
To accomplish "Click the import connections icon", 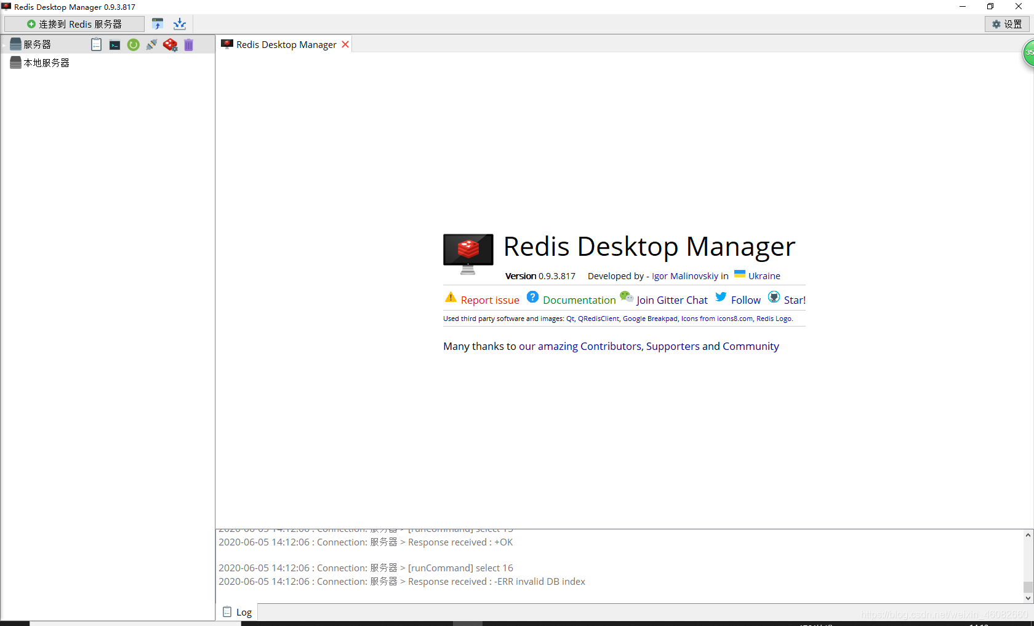I will tap(158, 24).
